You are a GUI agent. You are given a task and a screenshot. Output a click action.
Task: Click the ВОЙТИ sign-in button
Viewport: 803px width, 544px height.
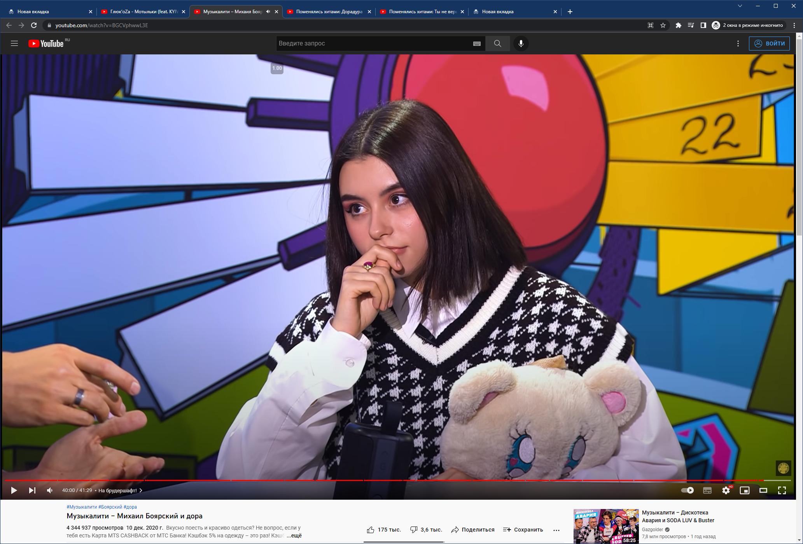769,44
